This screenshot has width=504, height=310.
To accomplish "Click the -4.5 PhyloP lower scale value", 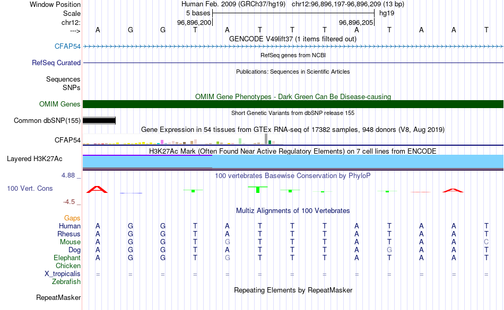I will pos(69,201).
